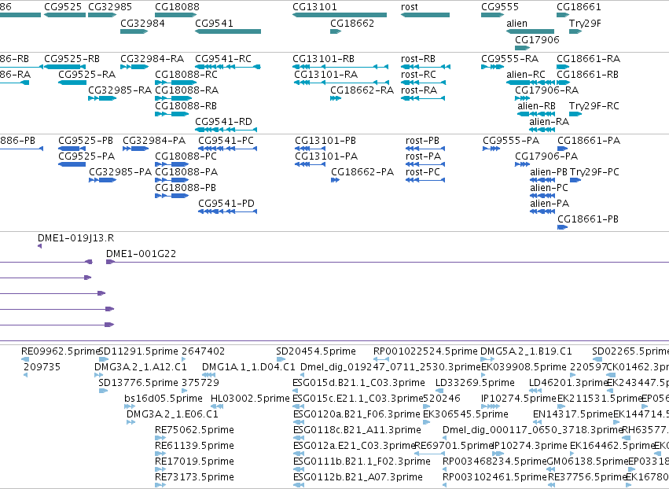This screenshot has width=669, height=489.
Task: Click EST label DMG1A1_1.D04.C1
Action: coord(248,367)
